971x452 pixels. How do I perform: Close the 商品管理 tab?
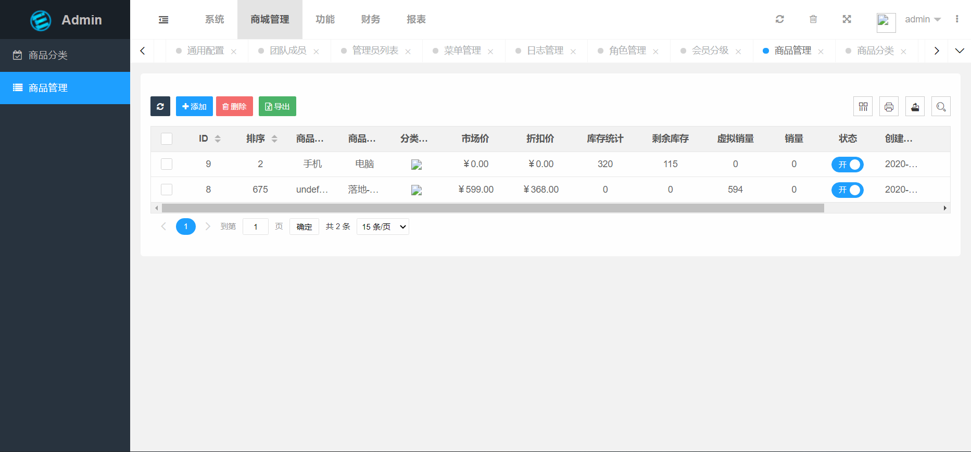[x=821, y=52]
